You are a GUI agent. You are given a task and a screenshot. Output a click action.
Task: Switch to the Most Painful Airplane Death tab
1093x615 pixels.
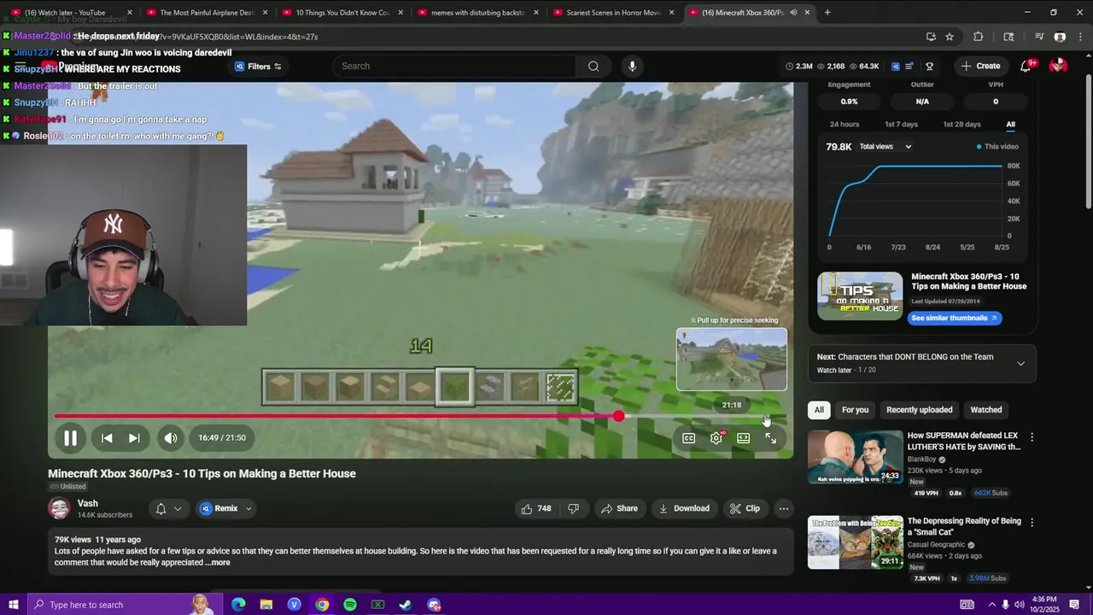click(207, 13)
